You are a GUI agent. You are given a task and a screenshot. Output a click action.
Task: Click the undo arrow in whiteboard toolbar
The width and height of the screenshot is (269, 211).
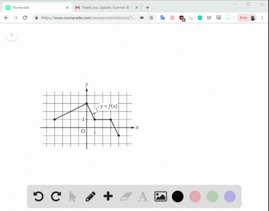pos(39,196)
